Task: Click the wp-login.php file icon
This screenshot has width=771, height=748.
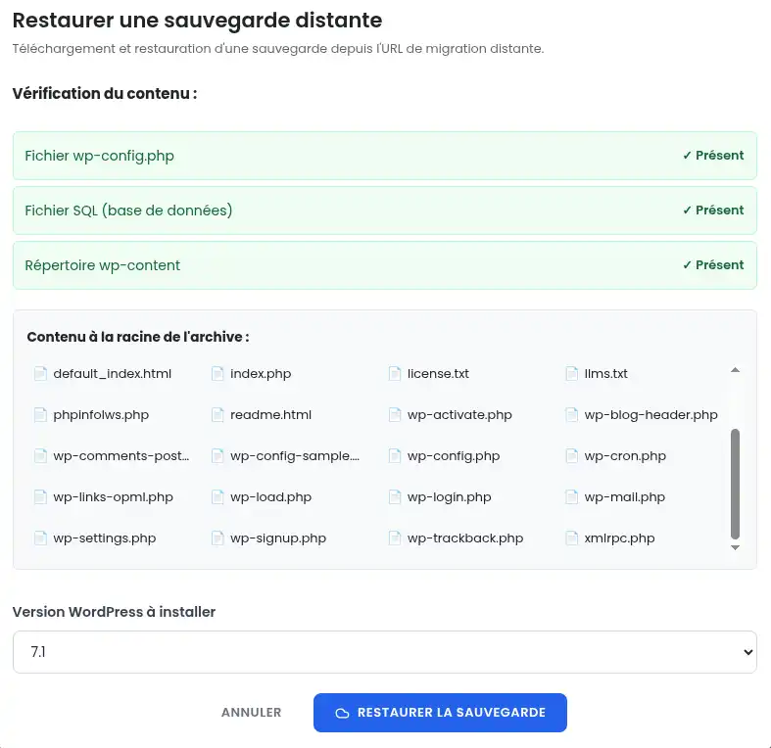Action: point(395,496)
